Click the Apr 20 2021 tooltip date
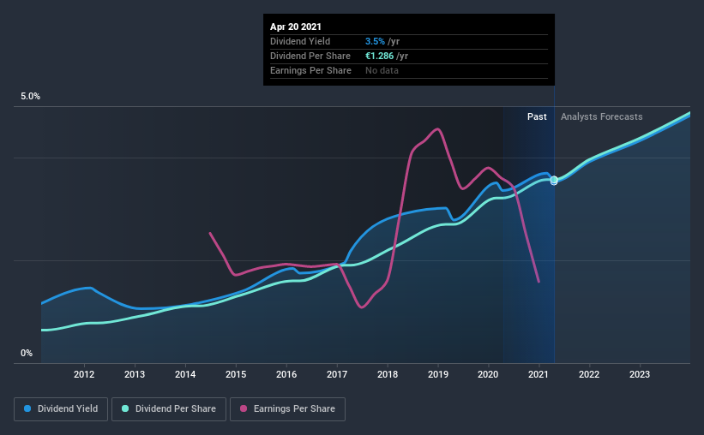The image size is (704, 435). (296, 27)
